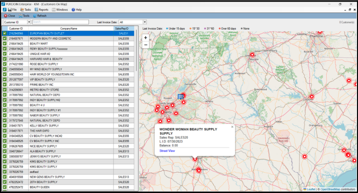Screen dimensions: 358x193
Task: Click the red marker under the popup tip
Action: point(195,159)
